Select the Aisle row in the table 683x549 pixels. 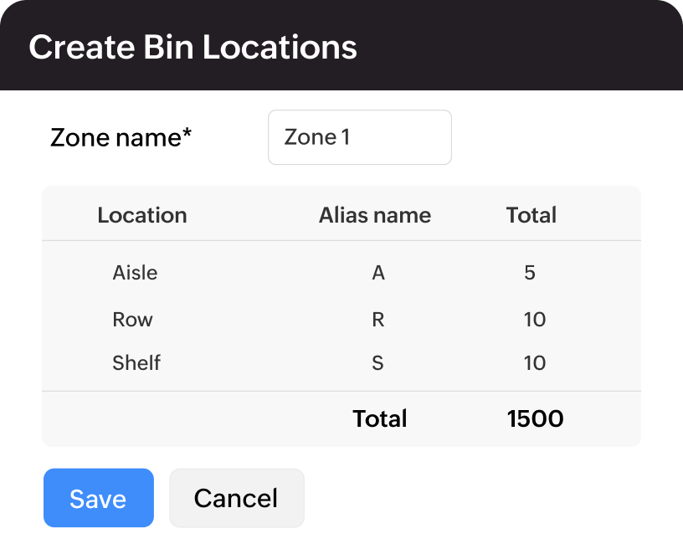tap(135, 272)
